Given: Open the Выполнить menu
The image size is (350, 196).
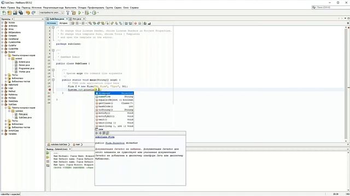Looking at the screenshot, I should pyautogui.click(x=71, y=8).
